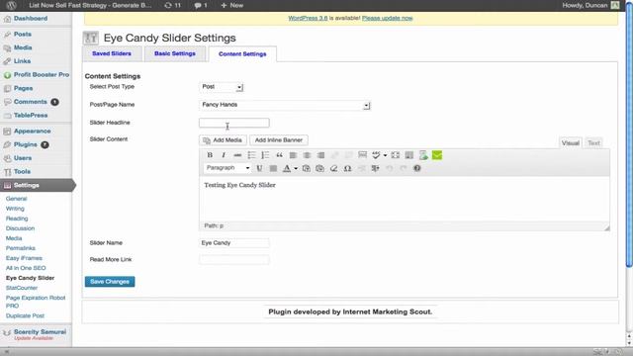Align text left
This screenshot has width=633, height=356.
(x=293, y=155)
